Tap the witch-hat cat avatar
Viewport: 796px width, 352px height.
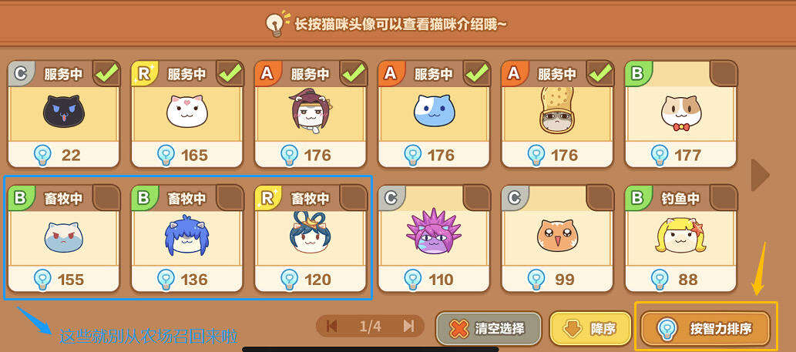click(x=311, y=110)
